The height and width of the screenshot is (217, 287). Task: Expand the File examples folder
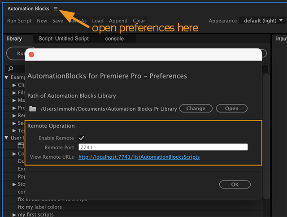tap(14, 93)
